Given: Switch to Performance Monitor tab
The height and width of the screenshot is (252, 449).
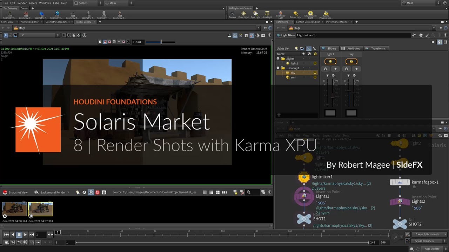Looking at the screenshot, I should click(337, 22).
